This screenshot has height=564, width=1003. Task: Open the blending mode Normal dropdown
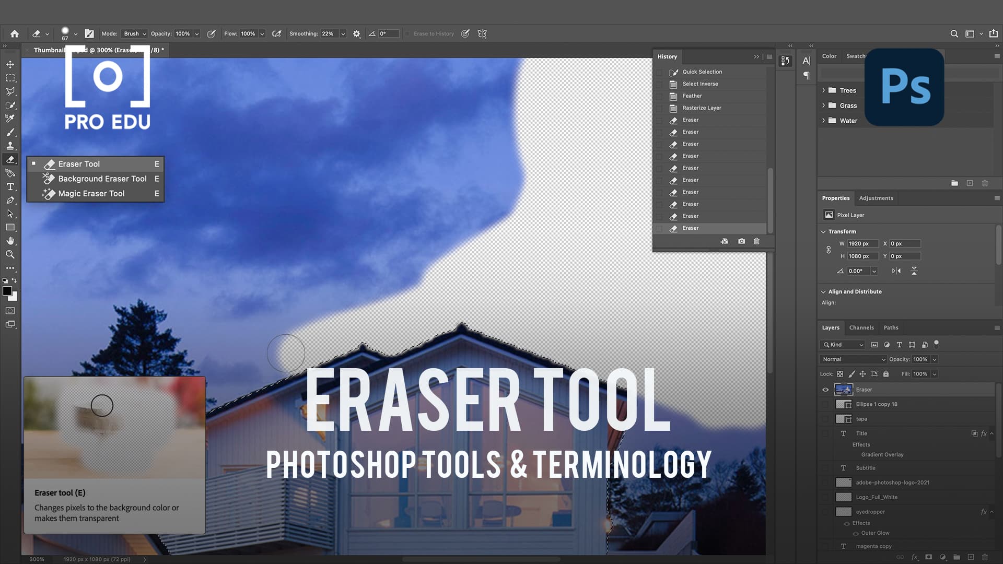[x=853, y=359]
